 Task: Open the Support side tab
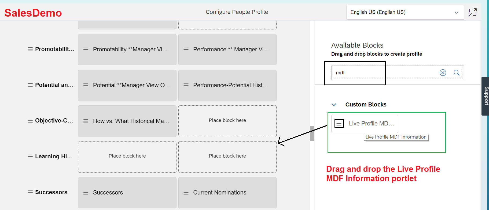pyautogui.click(x=486, y=96)
